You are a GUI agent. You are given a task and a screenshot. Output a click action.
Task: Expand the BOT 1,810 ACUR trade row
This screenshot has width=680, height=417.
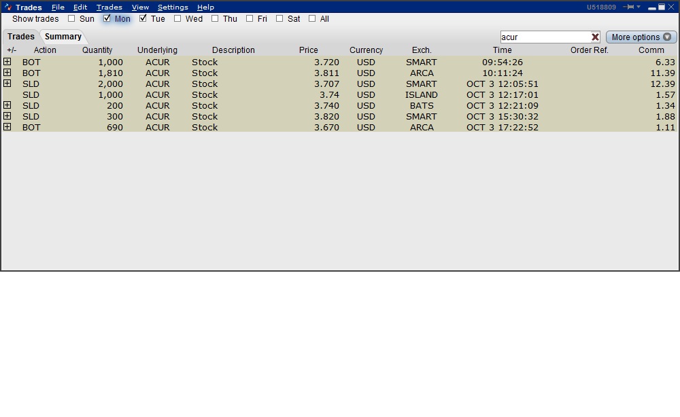click(x=7, y=73)
